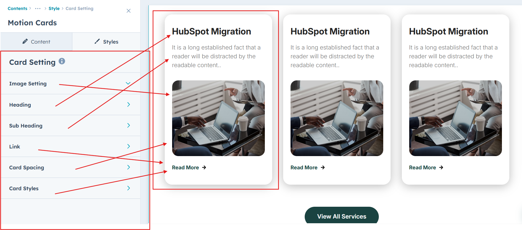Click arrow icon beside third Read More

[x=441, y=168]
